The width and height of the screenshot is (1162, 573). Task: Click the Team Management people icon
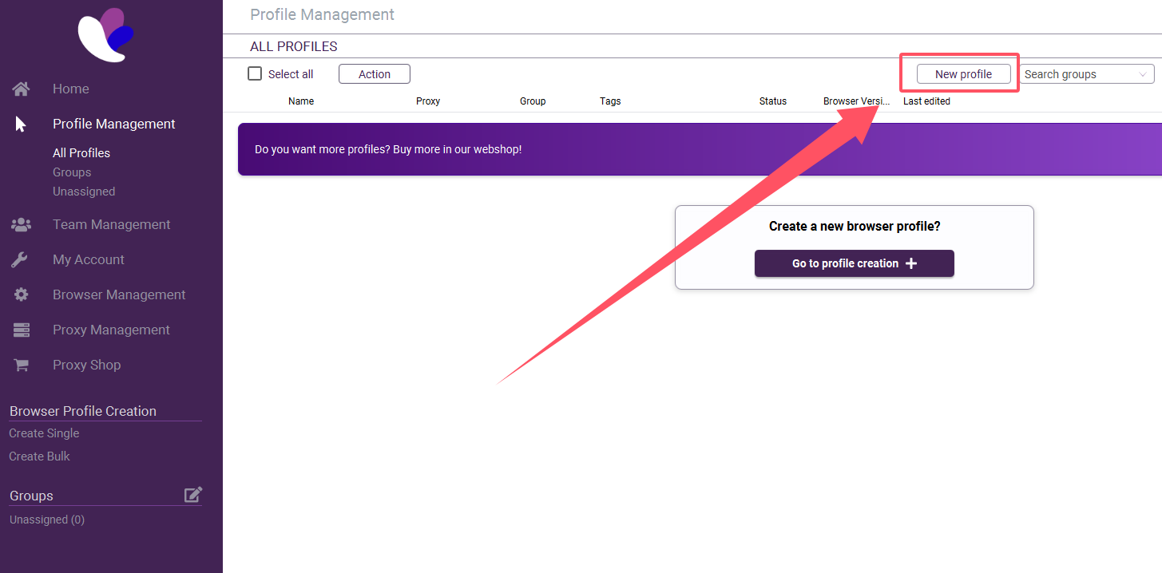(21, 224)
